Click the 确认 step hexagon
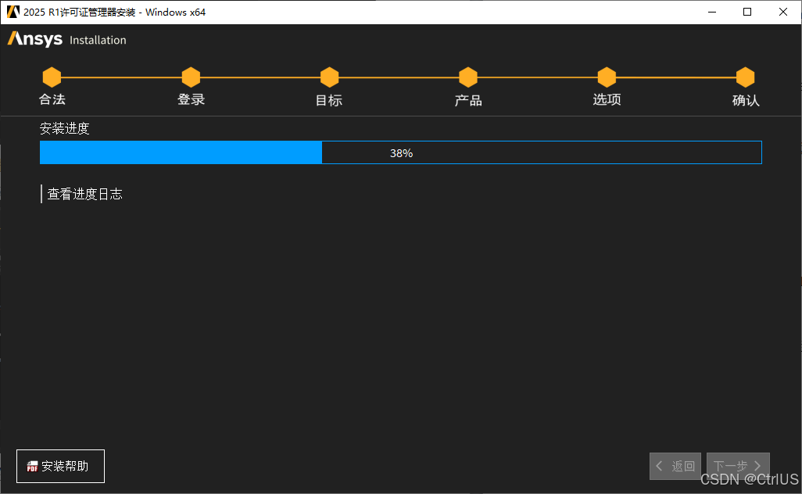Image resolution: width=802 pixels, height=494 pixels. [x=745, y=77]
